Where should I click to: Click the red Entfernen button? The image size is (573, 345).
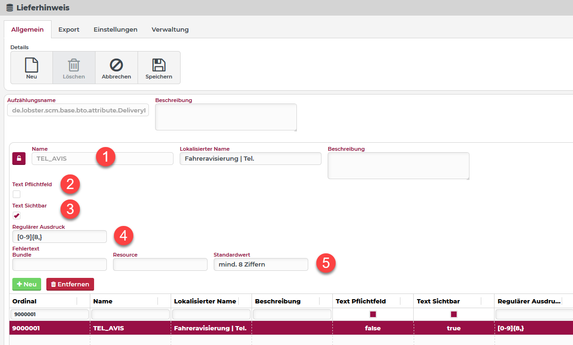70,284
